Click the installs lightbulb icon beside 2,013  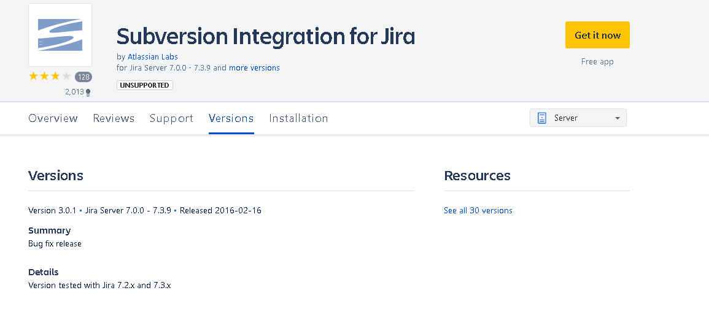88,93
